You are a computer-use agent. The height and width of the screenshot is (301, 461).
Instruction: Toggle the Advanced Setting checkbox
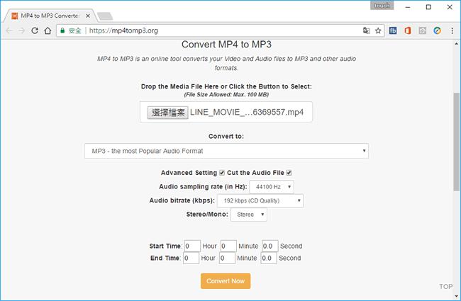coord(222,173)
